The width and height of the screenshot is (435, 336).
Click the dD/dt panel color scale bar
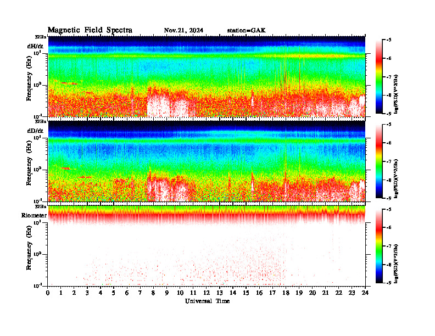pos(379,161)
